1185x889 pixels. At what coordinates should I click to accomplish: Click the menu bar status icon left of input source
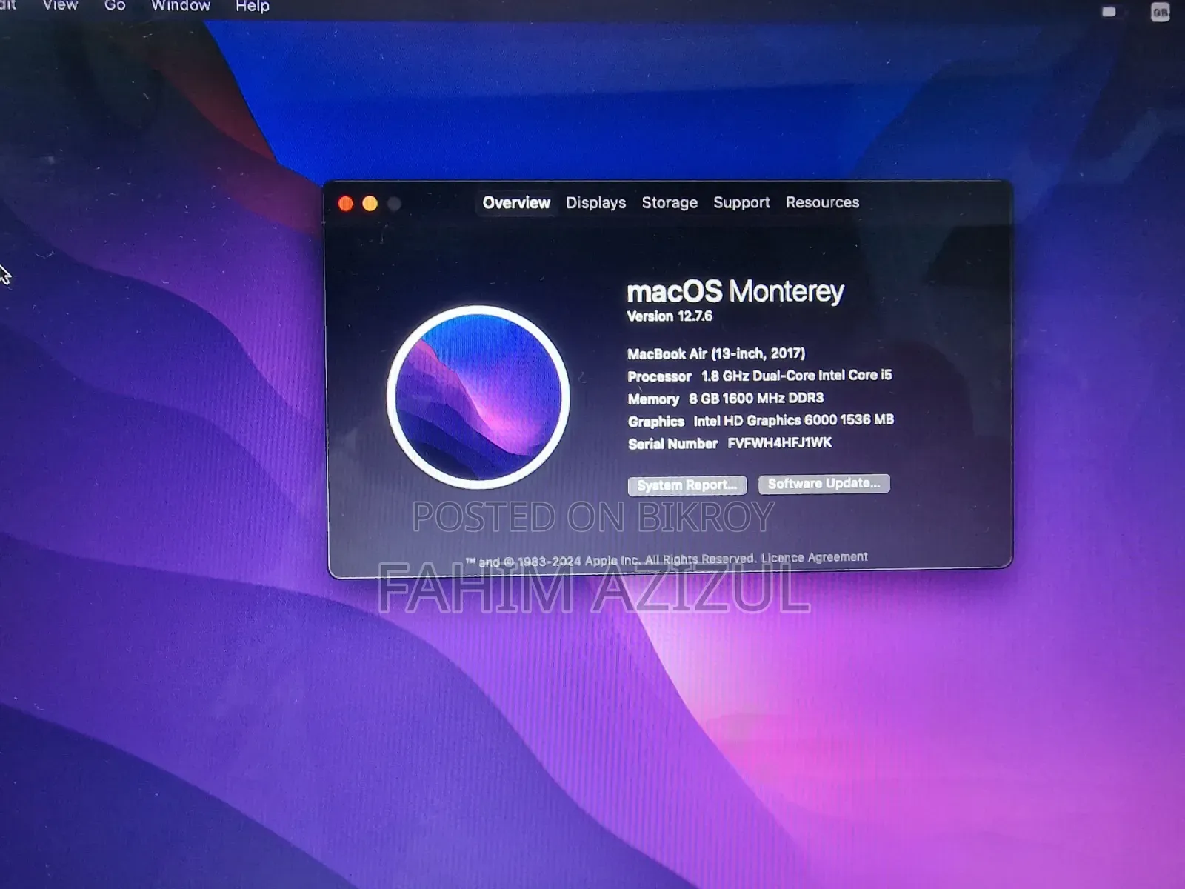coord(1109,12)
